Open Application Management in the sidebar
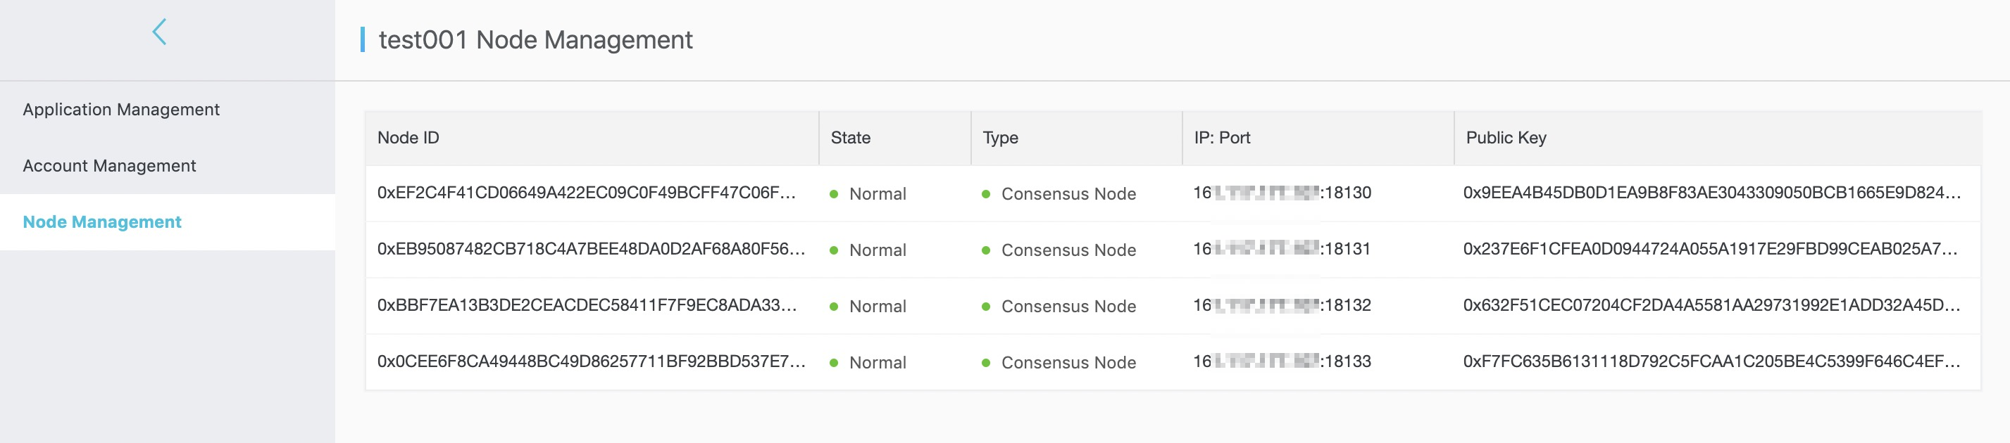Viewport: 2010px width, 443px height. (121, 110)
